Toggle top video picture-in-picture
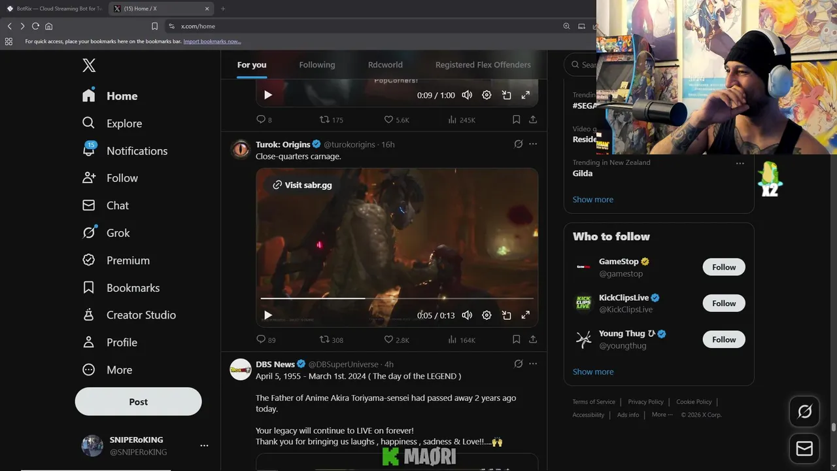This screenshot has width=837, height=471. click(x=506, y=95)
